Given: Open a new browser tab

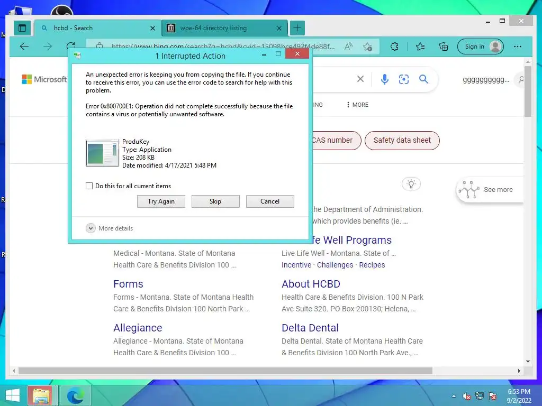Looking at the screenshot, I should click(x=297, y=28).
